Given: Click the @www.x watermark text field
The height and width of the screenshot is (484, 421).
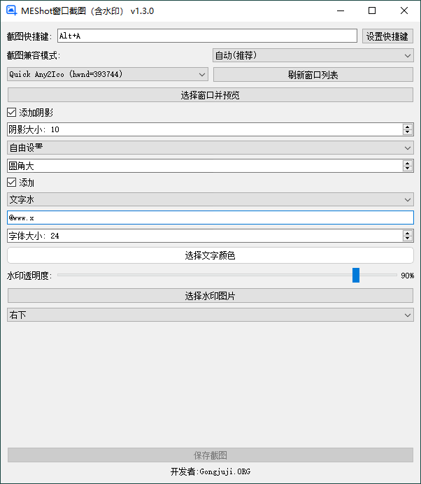Looking at the screenshot, I should (x=210, y=218).
